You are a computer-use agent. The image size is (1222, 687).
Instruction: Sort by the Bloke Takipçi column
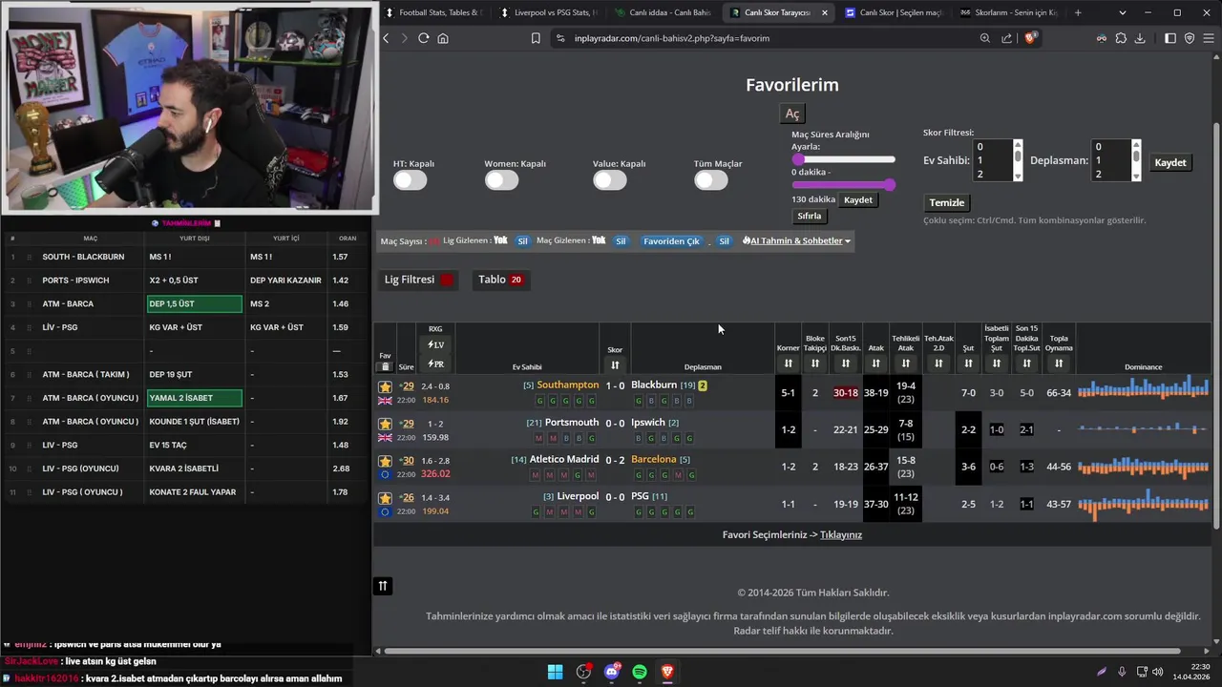click(x=814, y=364)
